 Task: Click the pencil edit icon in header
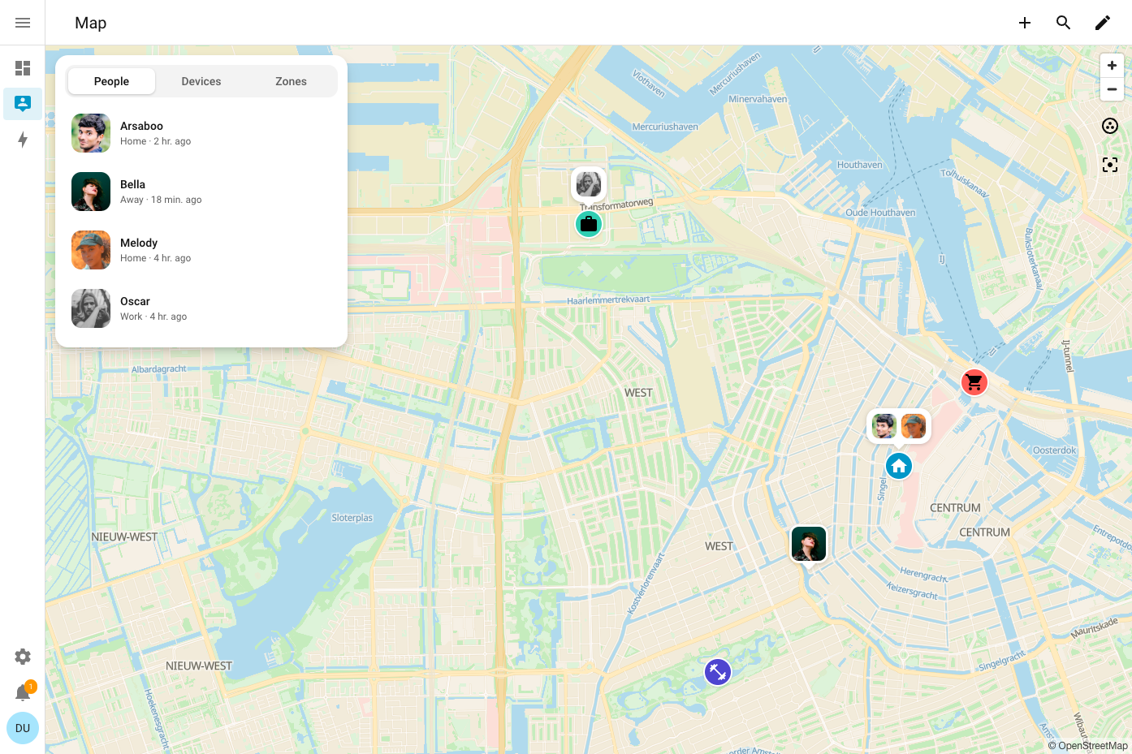point(1103,23)
